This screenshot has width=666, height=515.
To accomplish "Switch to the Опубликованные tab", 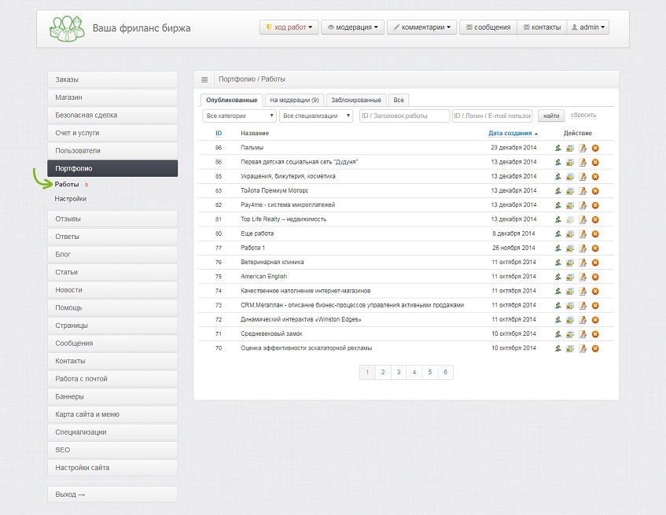I will (231, 100).
